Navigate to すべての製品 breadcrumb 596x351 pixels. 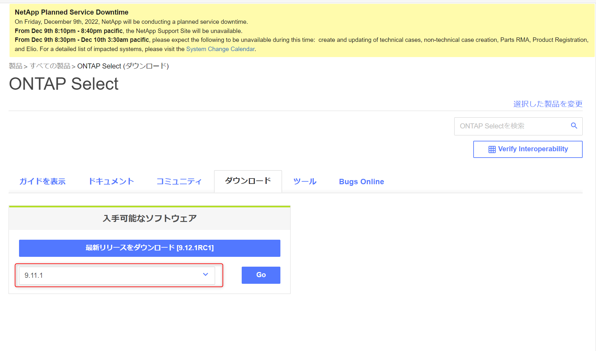50,66
